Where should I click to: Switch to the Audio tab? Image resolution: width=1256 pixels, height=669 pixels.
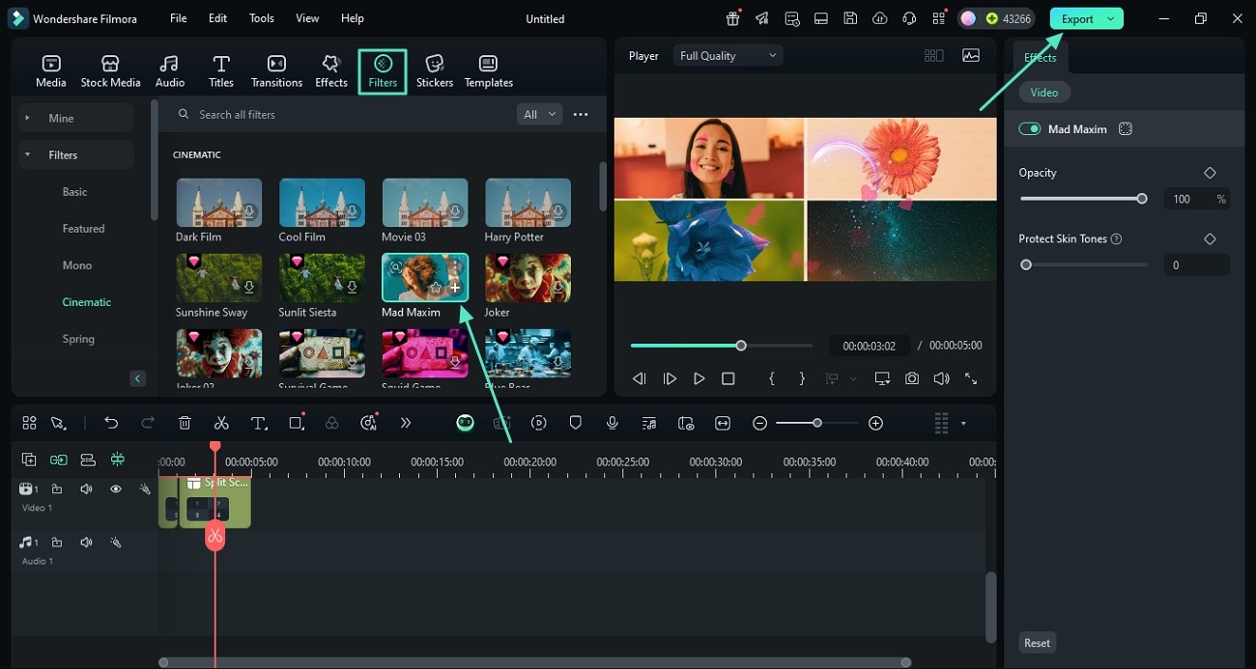point(170,71)
